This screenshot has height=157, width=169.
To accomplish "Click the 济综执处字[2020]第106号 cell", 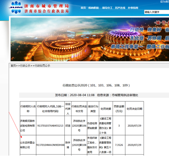I will click(79, 126).
